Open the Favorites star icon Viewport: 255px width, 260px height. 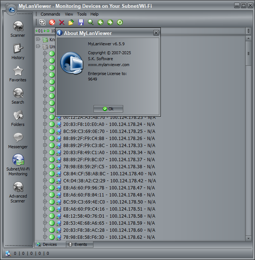[x=18, y=71]
